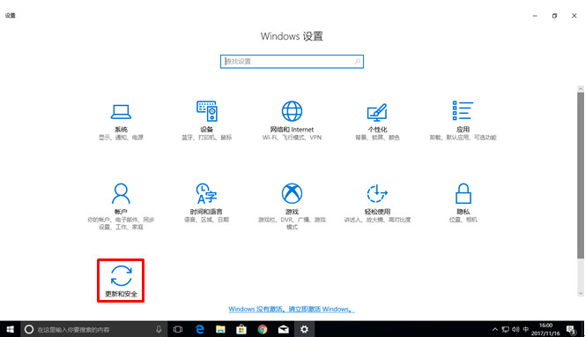Image resolution: width=585 pixels, height=337 pixels.
Task: Click the Windows activation link
Action: [292, 310]
